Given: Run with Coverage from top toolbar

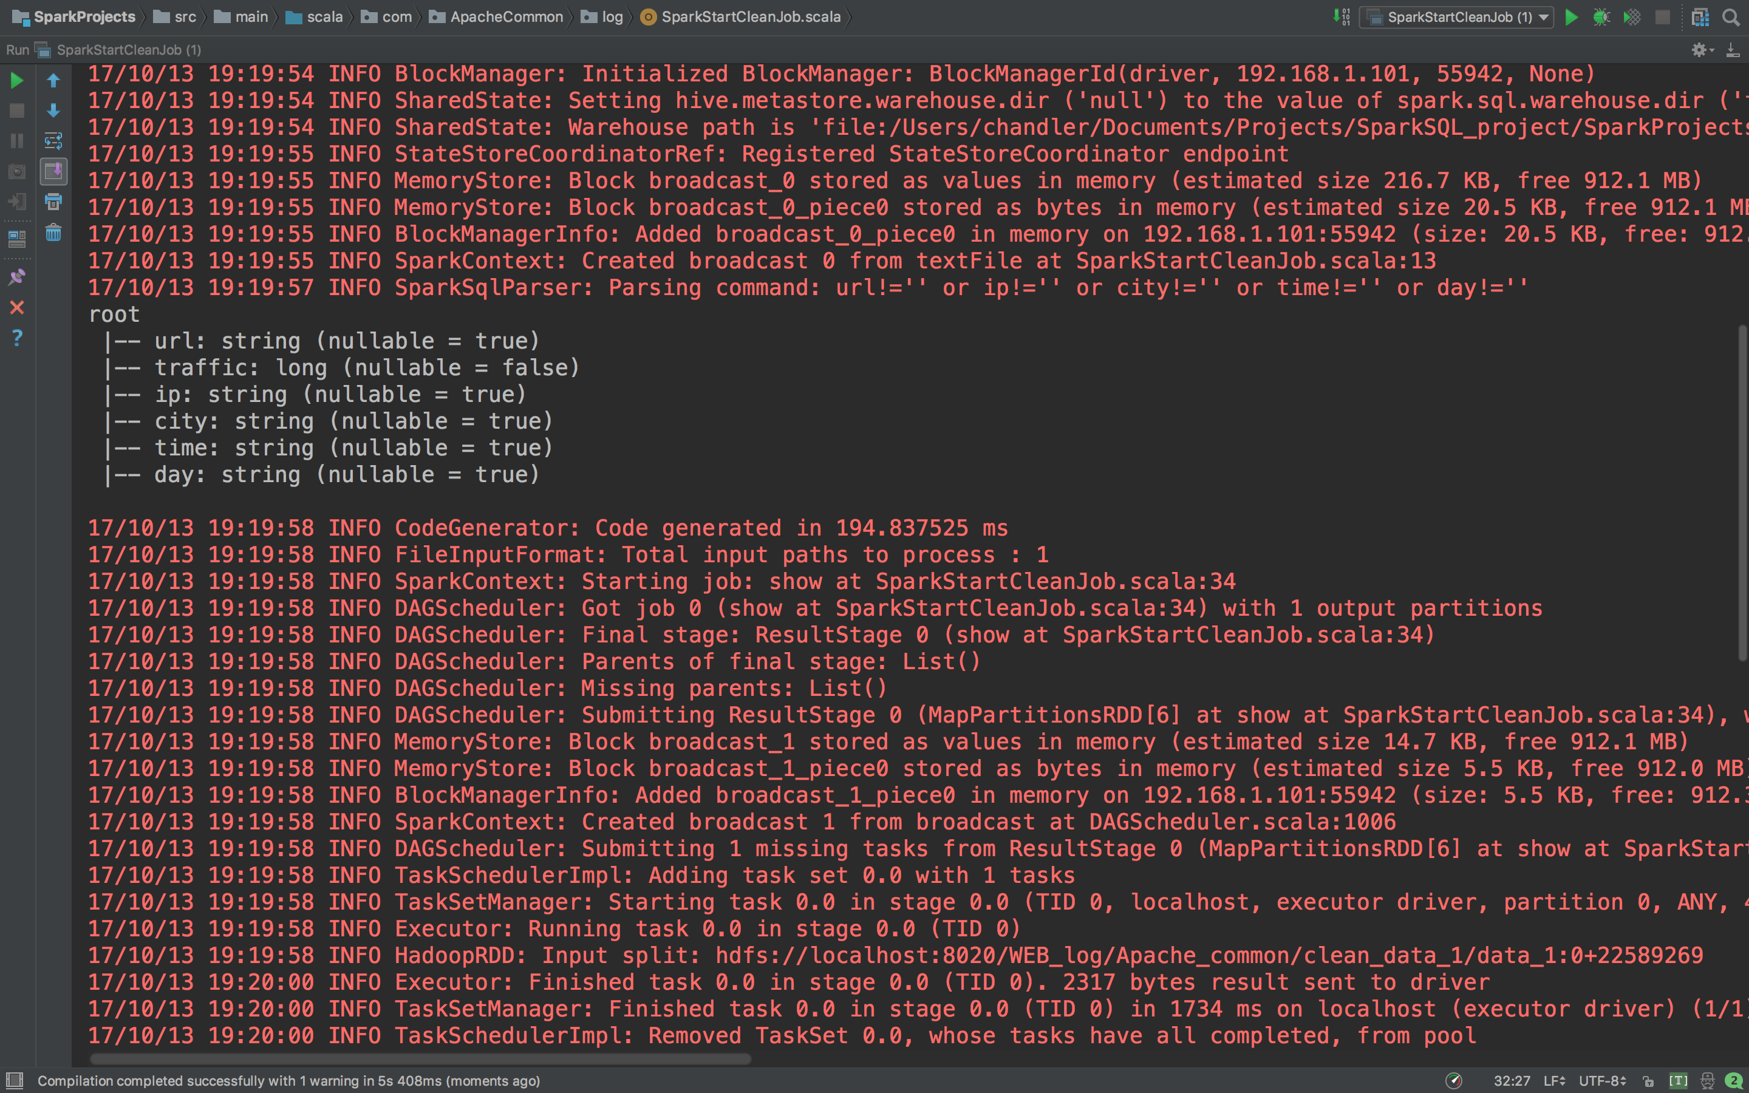Looking at the screenshot, I should pyautogui.click(x=1632, y=16).
